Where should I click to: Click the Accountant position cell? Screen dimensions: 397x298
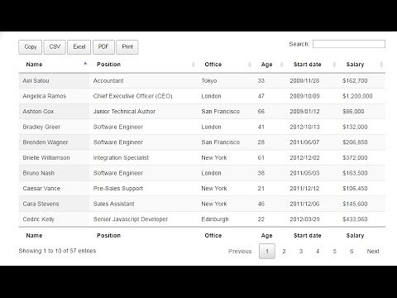coord(143,81)
